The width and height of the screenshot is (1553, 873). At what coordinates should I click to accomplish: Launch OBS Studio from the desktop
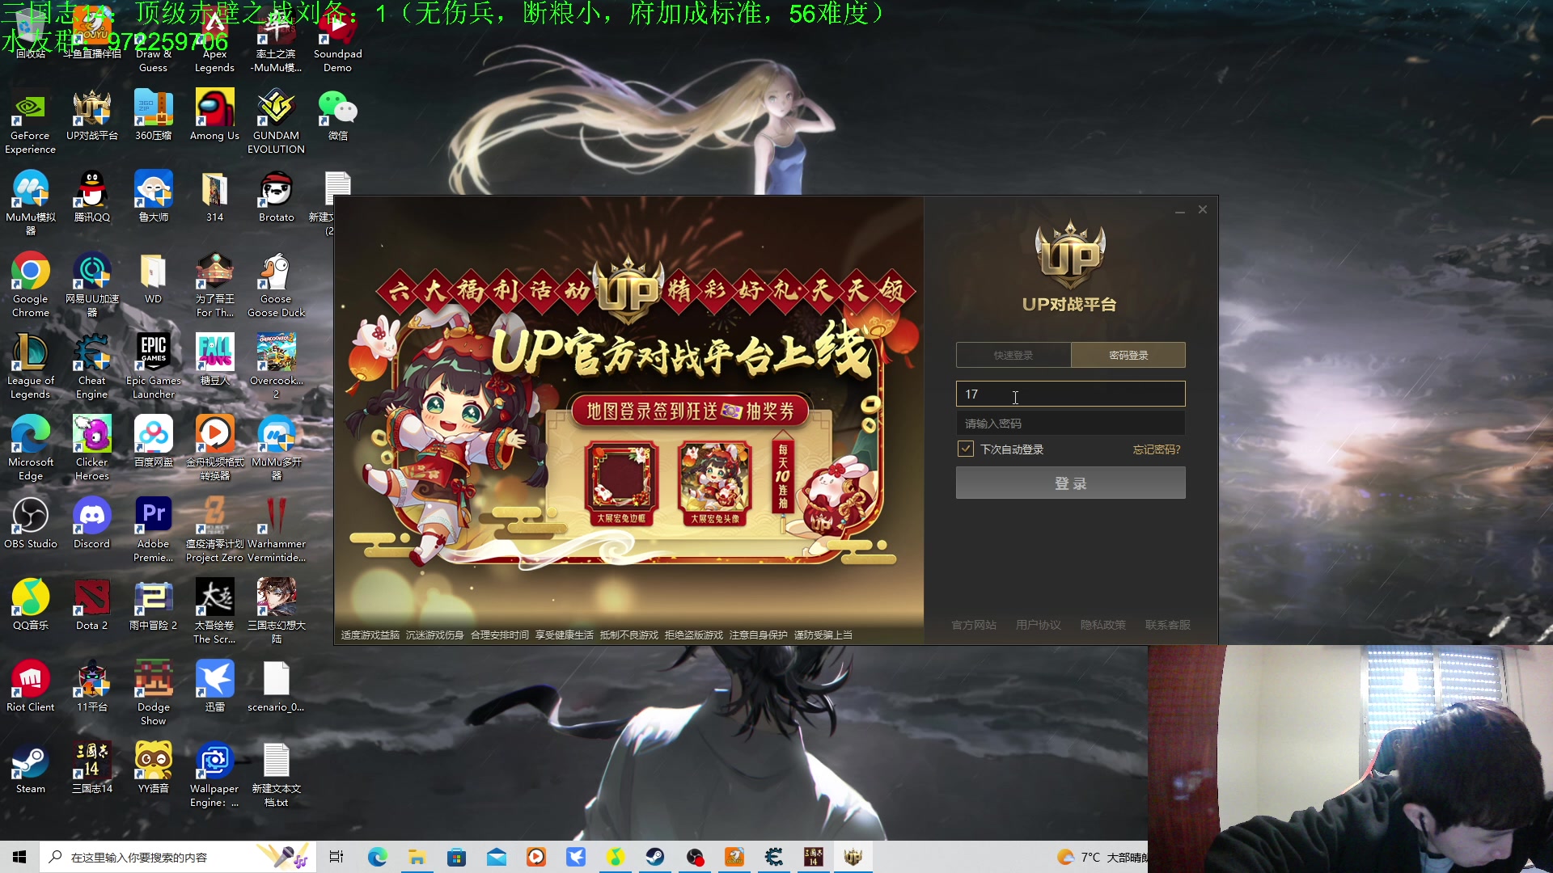pyautogui.click(x=31, y=523)
